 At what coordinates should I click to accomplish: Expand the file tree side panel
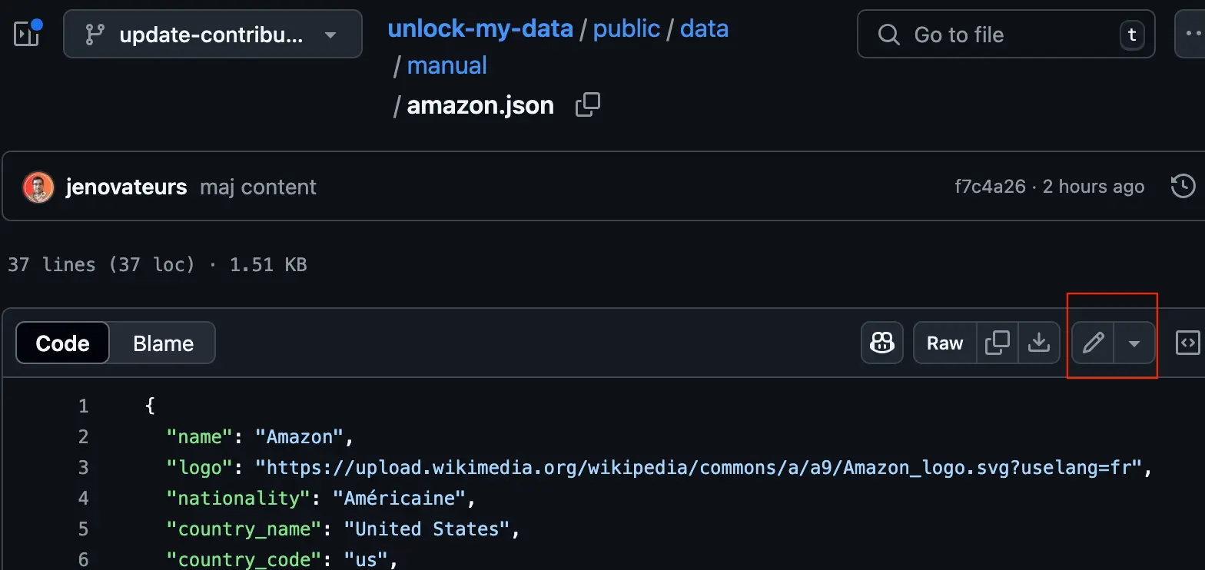point(27,33)
